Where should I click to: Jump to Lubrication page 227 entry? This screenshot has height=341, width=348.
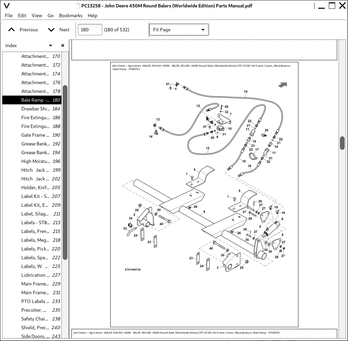coord(35,275)
